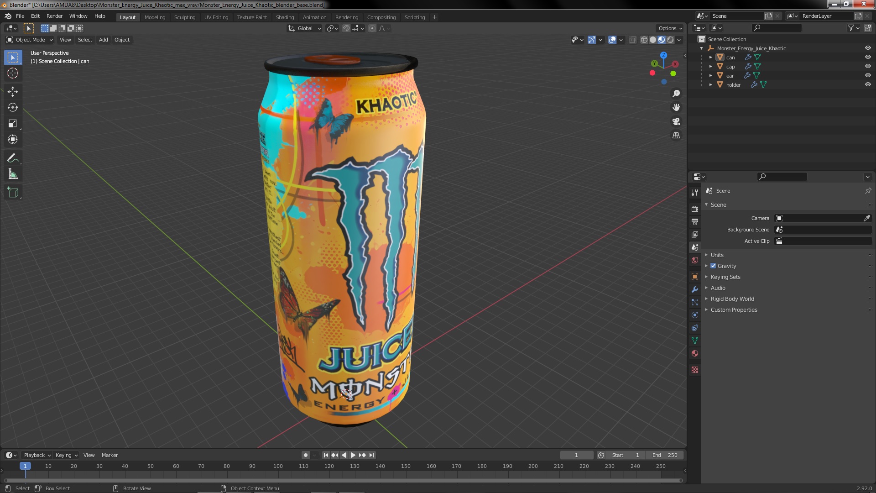This screenshot has height=493, width=876.
Task: Activate the Rotate tool
Action: tap(13, 108)
